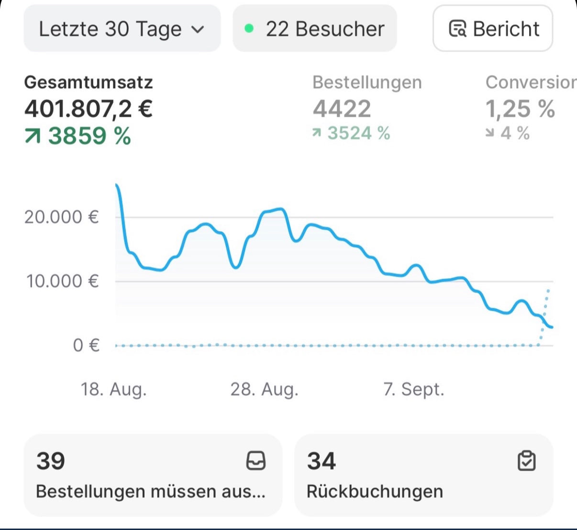Switch to the Bestellungen metric
577x530 pixels.
(x=367, y=82)
